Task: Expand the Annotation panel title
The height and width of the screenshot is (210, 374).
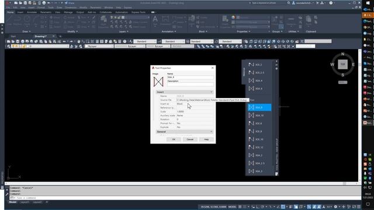Action: (169, 32)
